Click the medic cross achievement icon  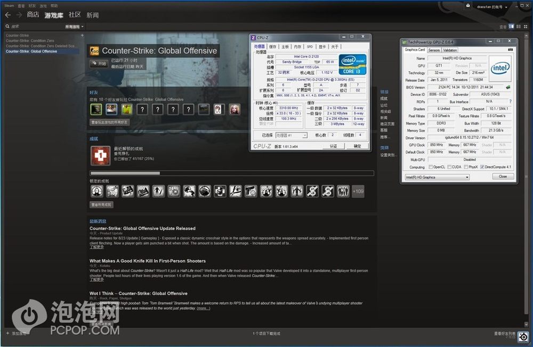coord(100,155)
